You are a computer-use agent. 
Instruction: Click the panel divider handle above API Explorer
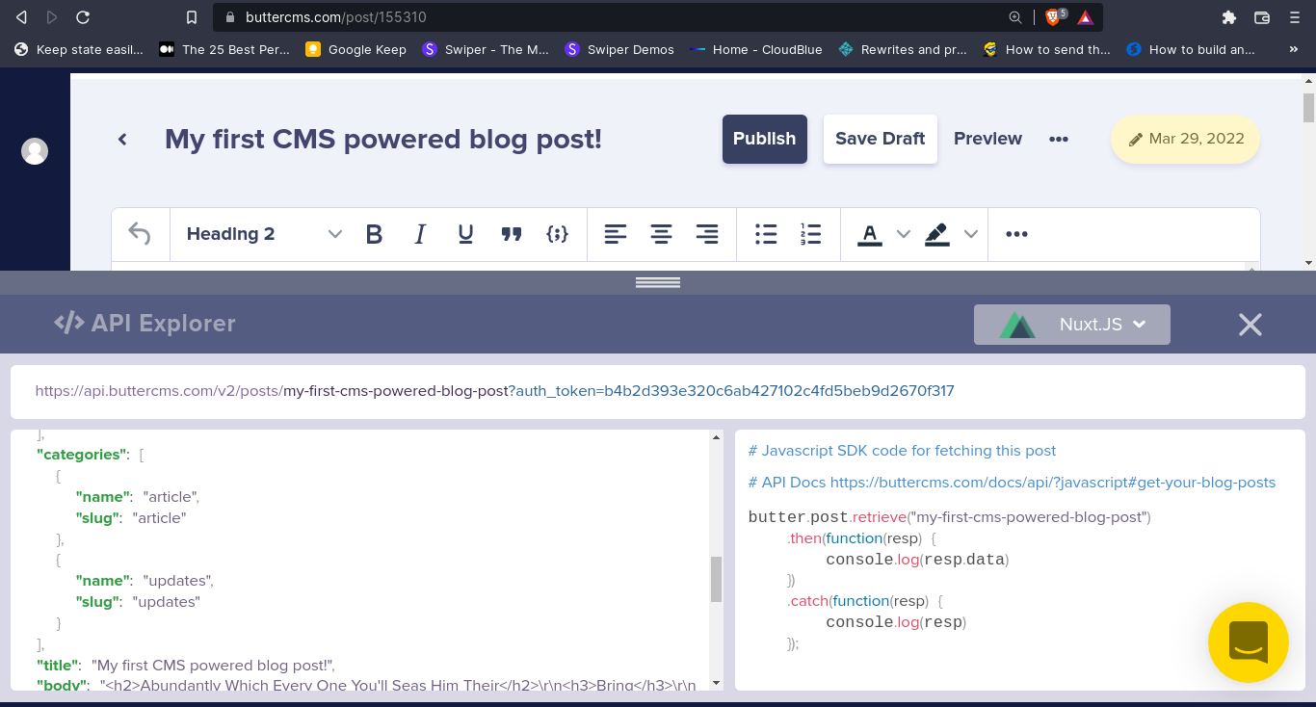click(x=658, y=282)
